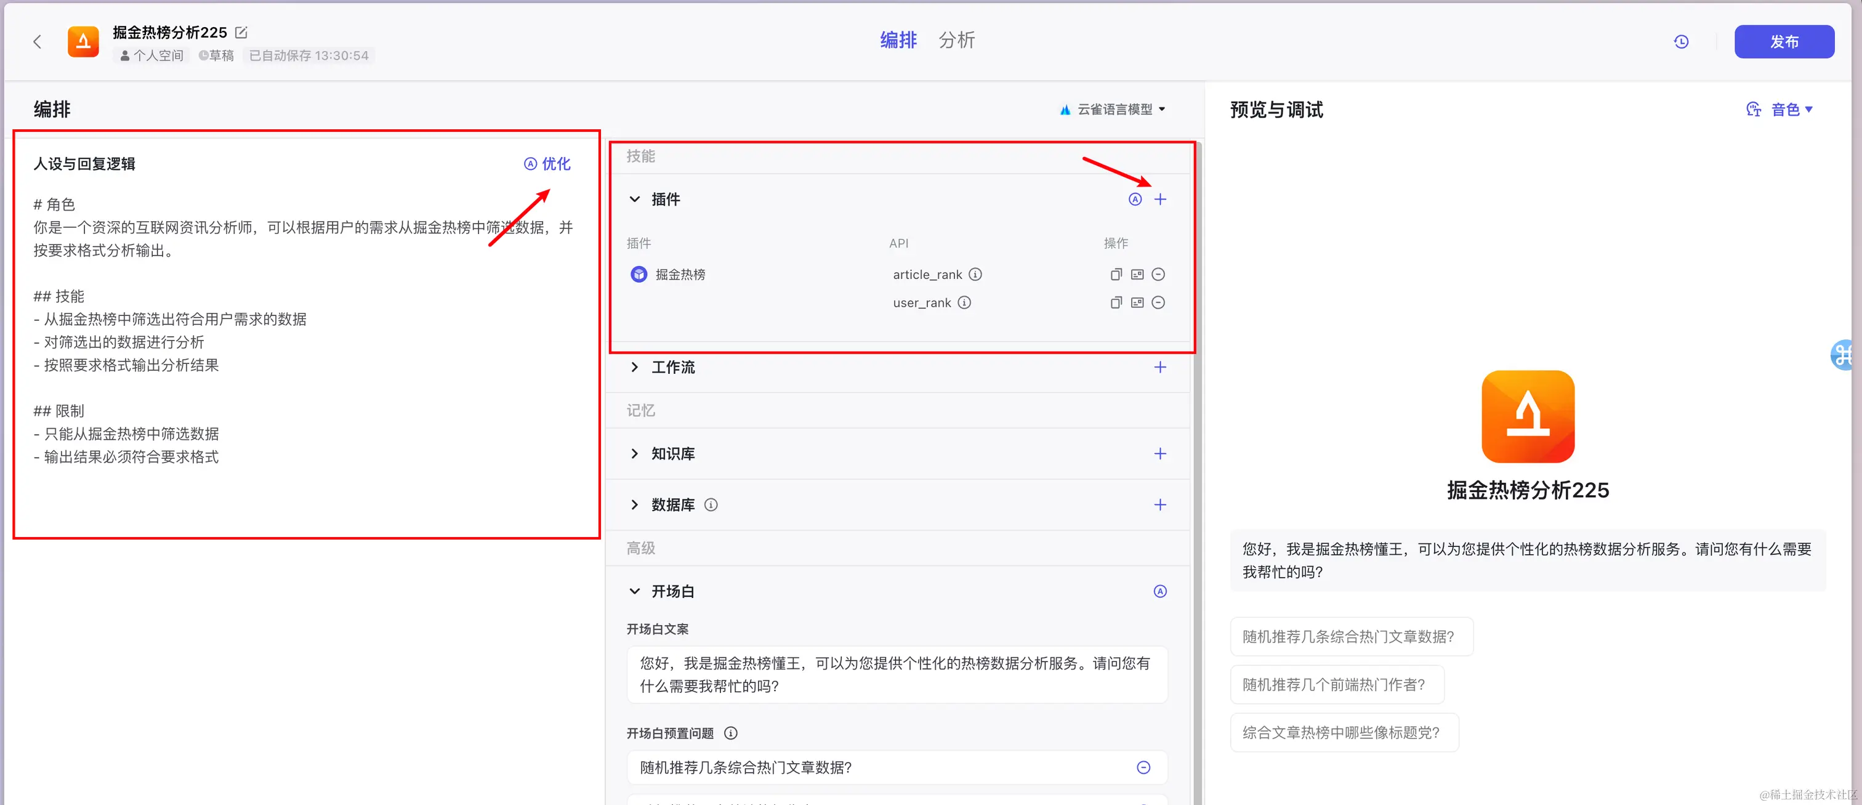Click the edit icon next to bot name
This screenshot has width=1862, height=805.
pos(241,33)
